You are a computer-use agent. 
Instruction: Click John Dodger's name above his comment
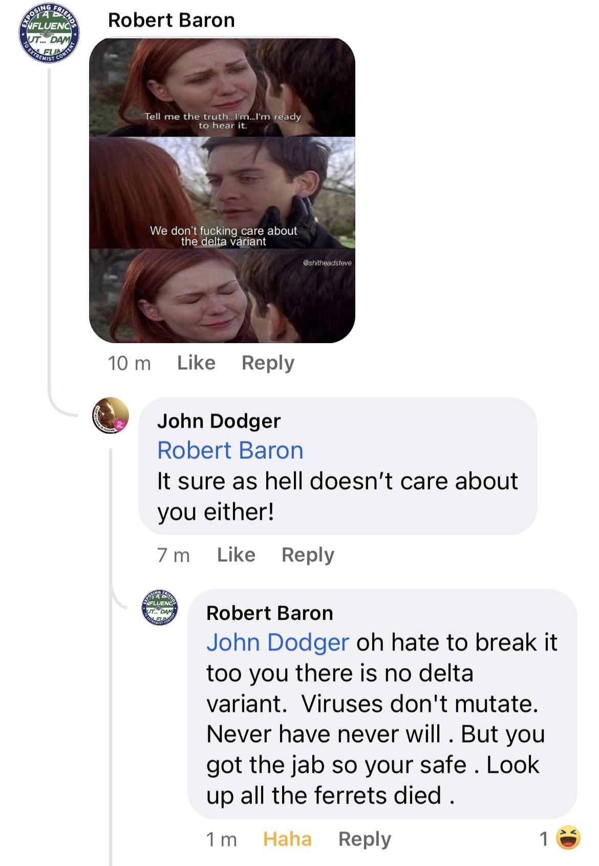tap(219, 422)
